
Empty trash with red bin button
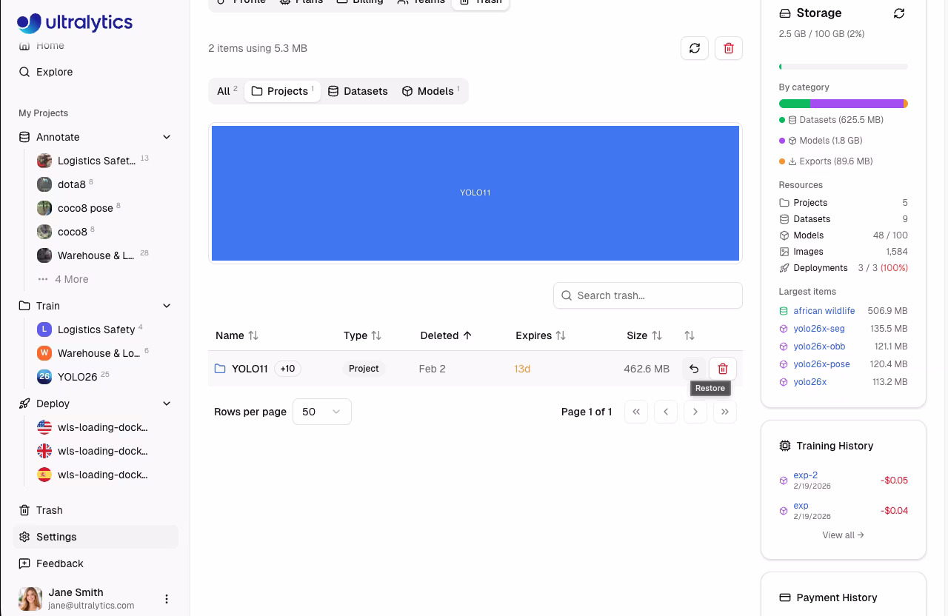point(729,48)
